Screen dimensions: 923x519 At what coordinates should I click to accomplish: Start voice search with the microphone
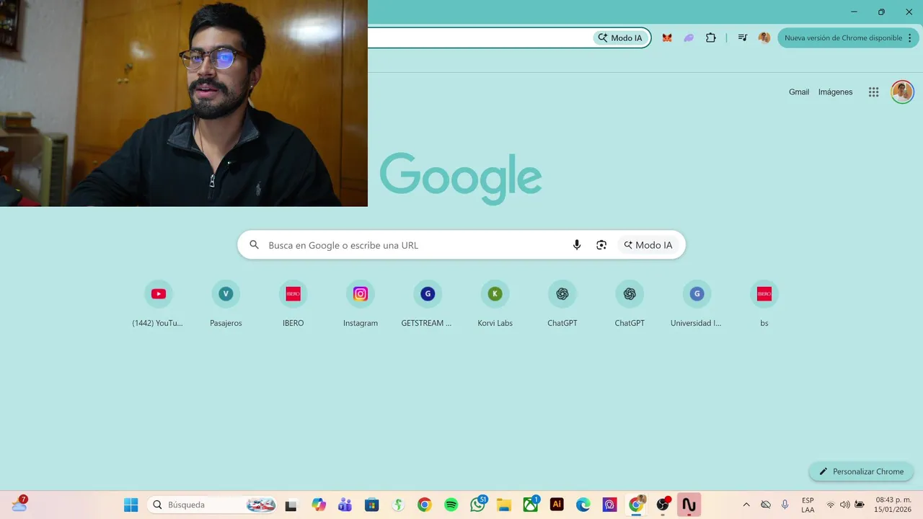pyautogui.click(x=577, y=245)
